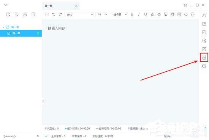Click the 本次变化 : 0 status entry
The image size is (209, 140).
pyautogui.click(x=51, y=129)
